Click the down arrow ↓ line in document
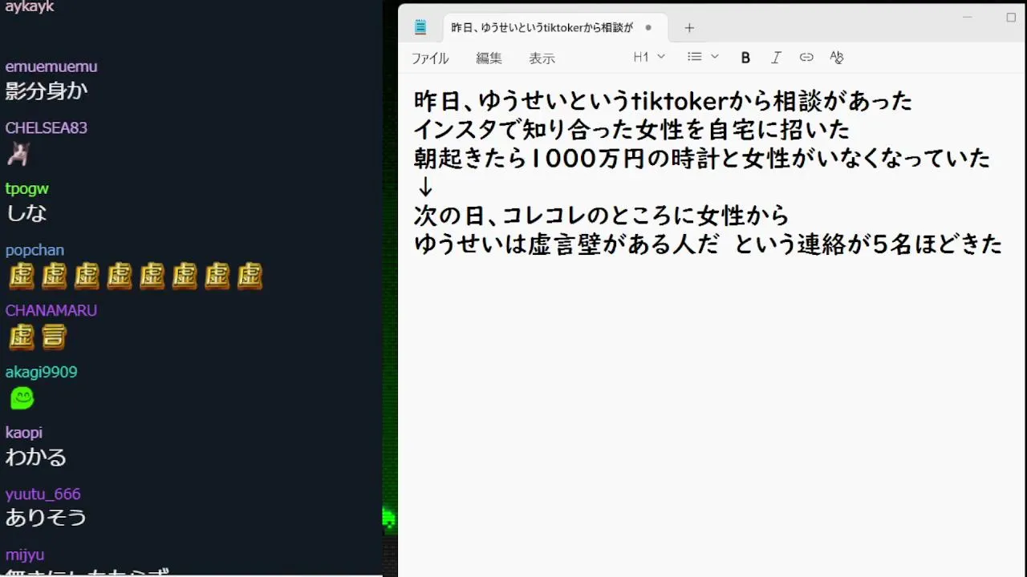The width and height of the screenshot is (1027, 577). pos(425,188)
